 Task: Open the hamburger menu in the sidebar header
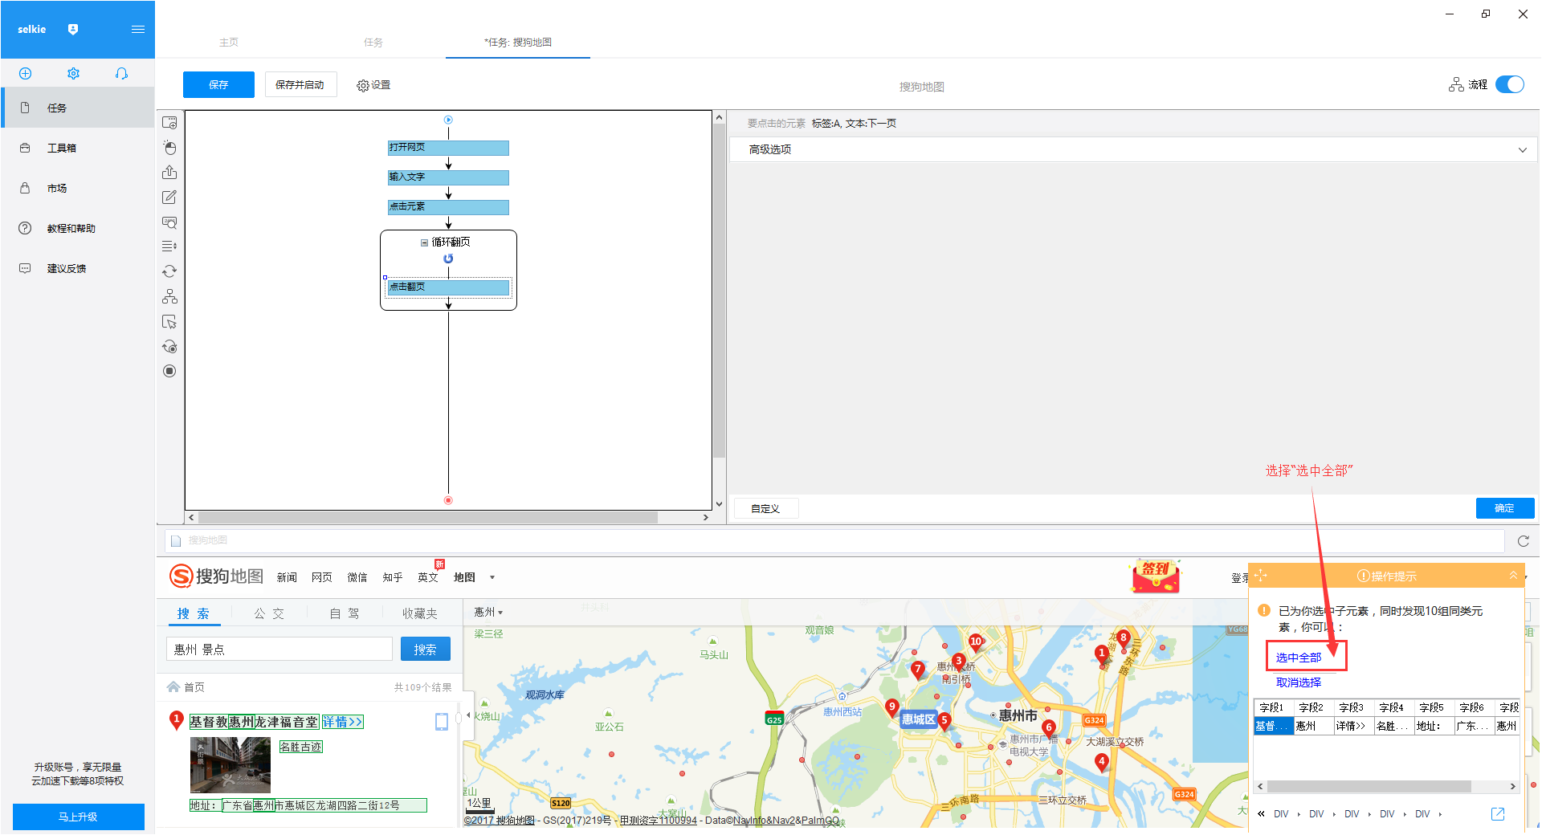[x=138, y=30]
